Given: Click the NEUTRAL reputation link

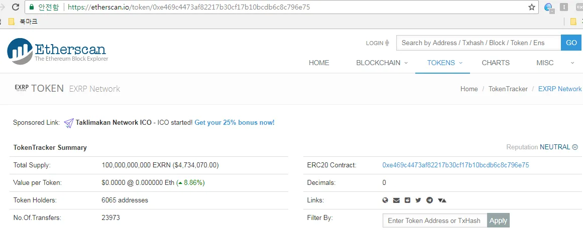Looking at the screenshot, I should pyautogui.click(x=555, y=147).
